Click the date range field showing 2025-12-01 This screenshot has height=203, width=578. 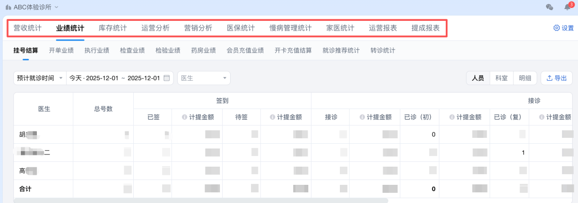120,78
